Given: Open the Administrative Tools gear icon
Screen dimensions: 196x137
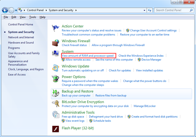Looking at the screenshot, I should (55, 114).
